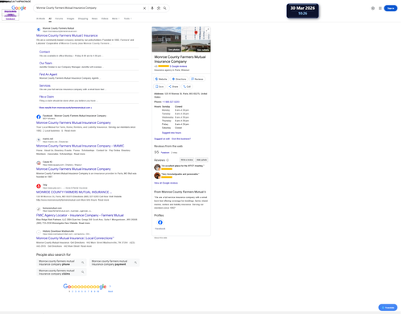This screenshot has width=403, height=314.
Task: Open the Monroe County Farmers Mutual | Insurance result
Action: pyautogui.click(x=67, y=35)
